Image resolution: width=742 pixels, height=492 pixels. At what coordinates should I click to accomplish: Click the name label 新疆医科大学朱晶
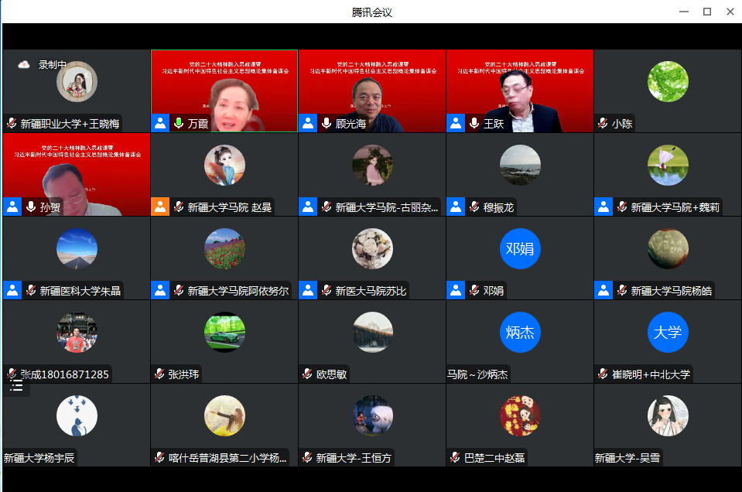(80, 291)
